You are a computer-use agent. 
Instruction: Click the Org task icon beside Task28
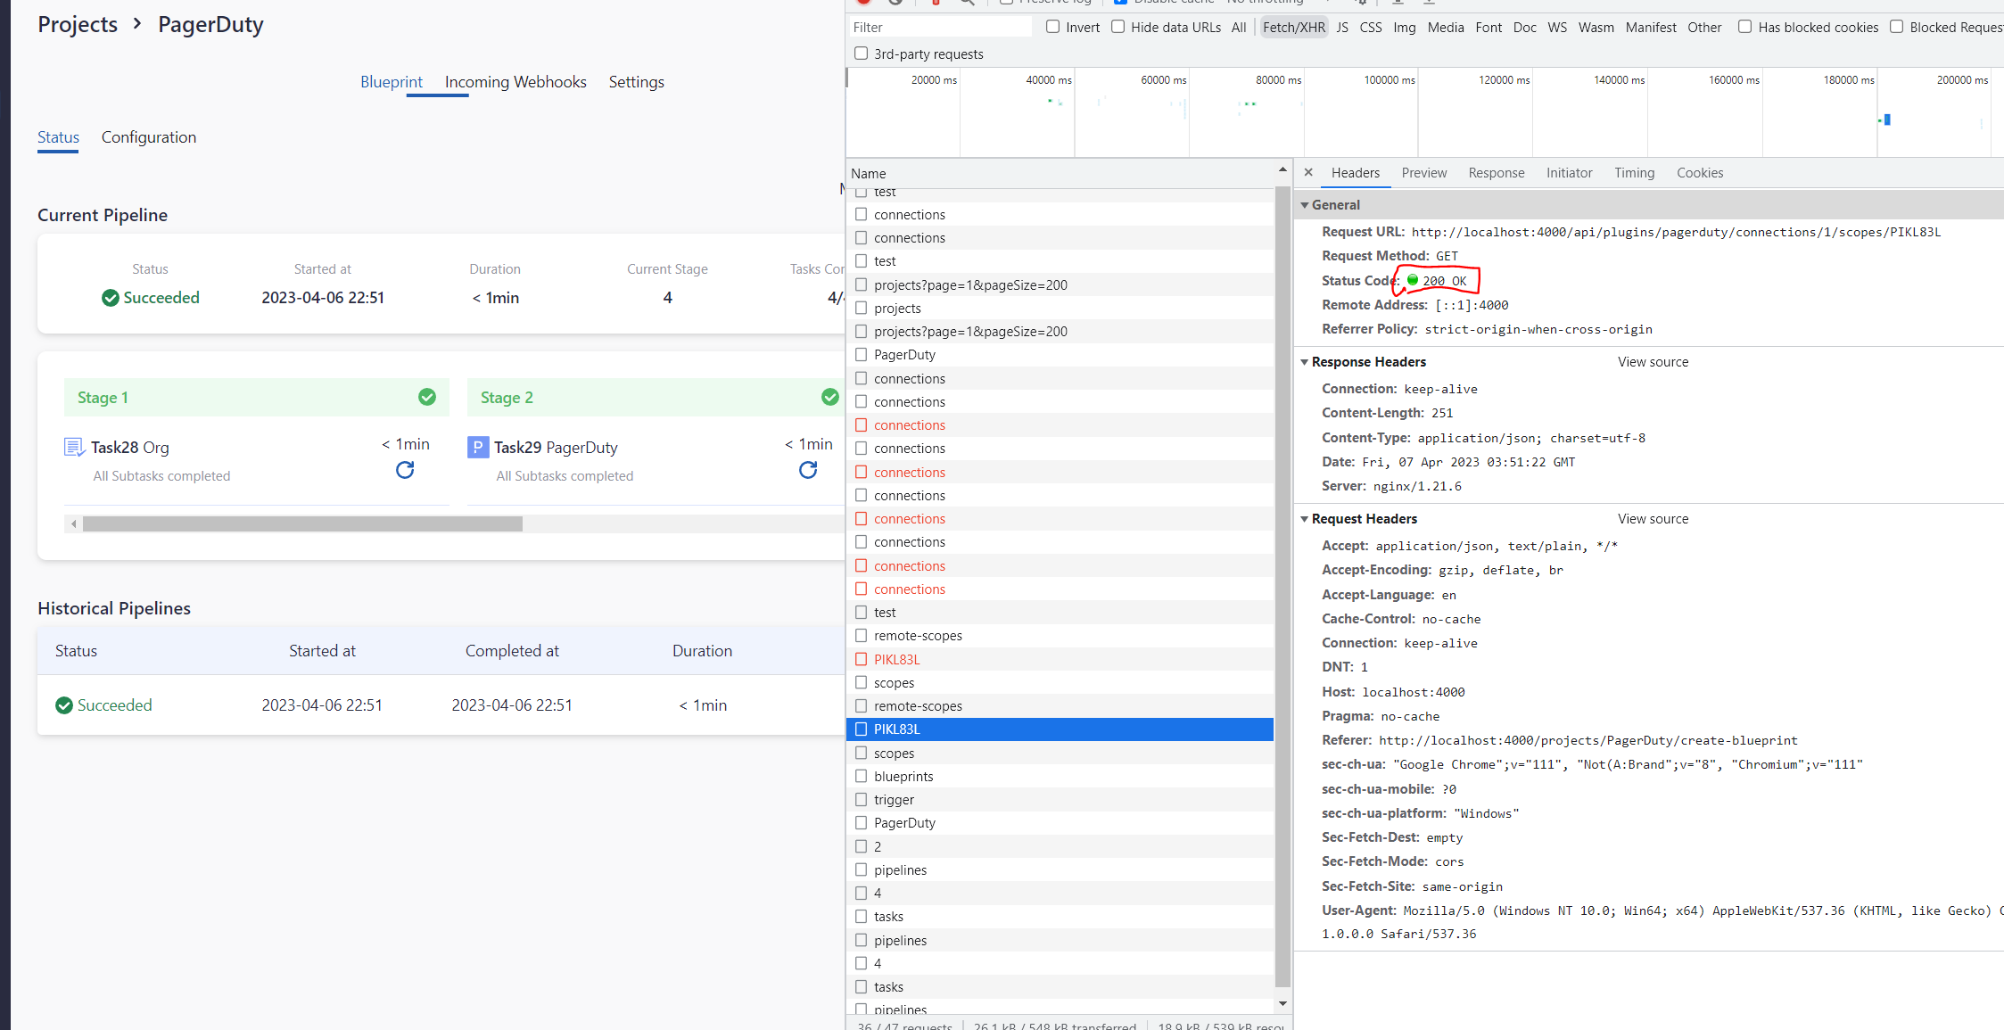[x=74, y=447]
